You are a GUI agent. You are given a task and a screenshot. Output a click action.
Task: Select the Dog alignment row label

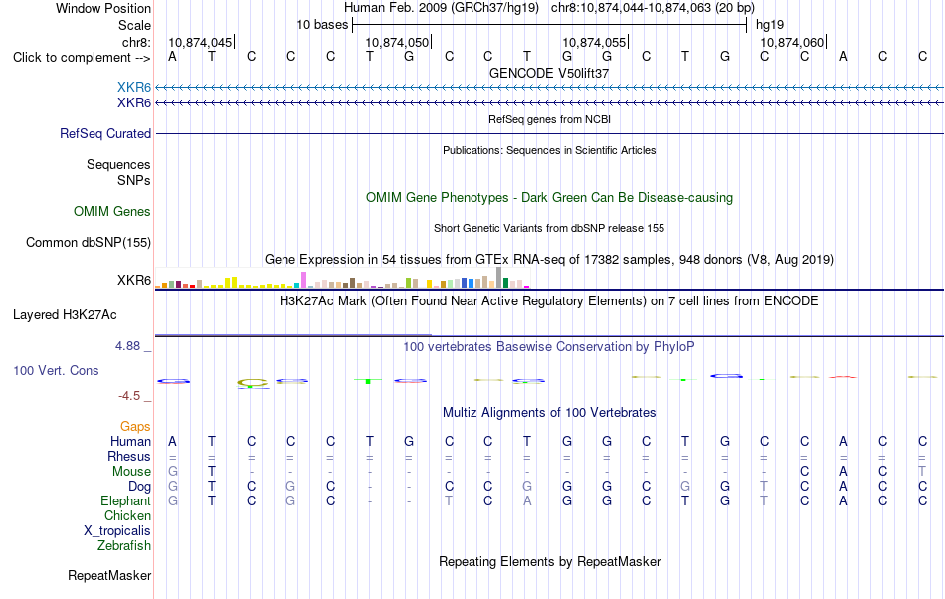(x=139, y=487)
